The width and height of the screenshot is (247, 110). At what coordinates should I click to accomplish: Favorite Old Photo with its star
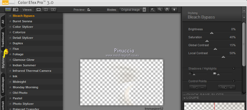(10, 93)
